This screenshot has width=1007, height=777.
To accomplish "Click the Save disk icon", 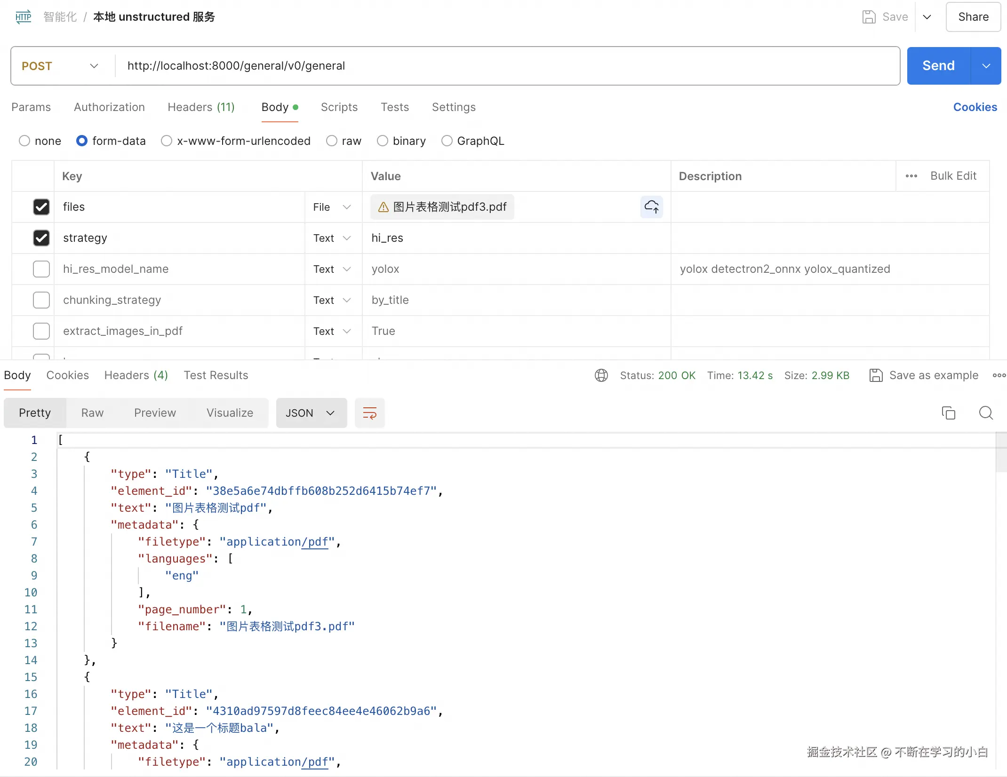I will click(869, 17).
